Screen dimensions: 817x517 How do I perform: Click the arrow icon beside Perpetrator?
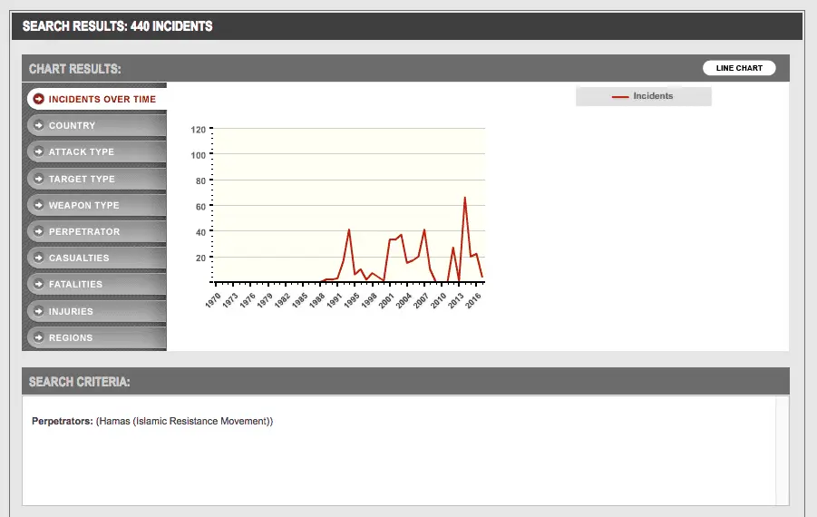point(39,231)
